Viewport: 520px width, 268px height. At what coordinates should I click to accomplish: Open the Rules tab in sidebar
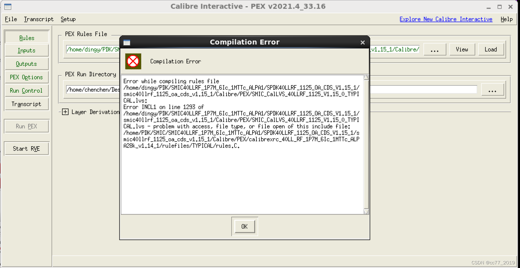(x=27, y=38)
